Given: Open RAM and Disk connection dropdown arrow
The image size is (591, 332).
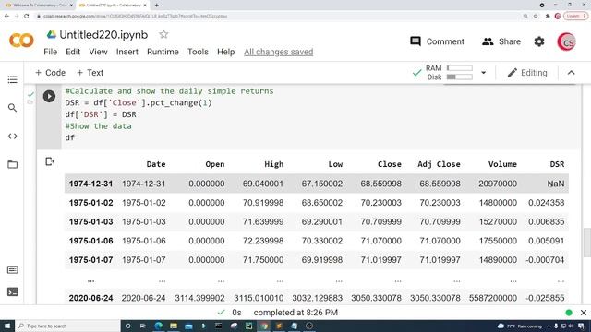Looking at the screenshot, I should click(x=483, y=73).
